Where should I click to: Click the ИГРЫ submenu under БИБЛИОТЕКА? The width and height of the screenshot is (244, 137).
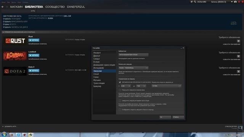coord(33,11)
